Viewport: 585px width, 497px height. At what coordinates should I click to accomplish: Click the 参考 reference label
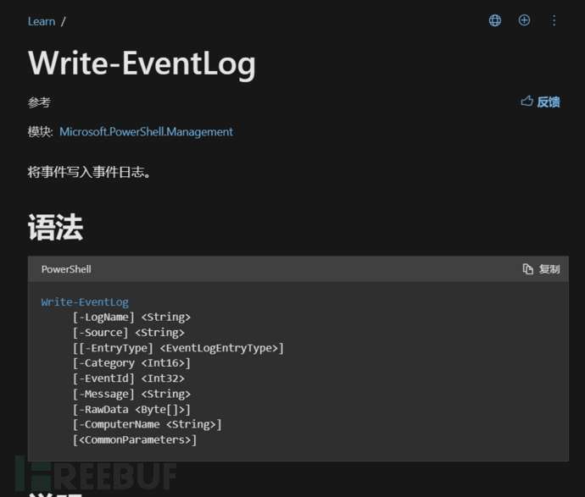click(x=39, y=102)
